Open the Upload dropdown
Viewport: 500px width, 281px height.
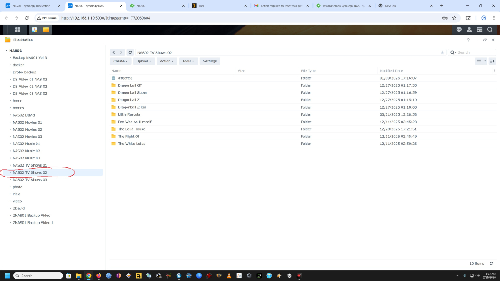(x=144, y=61)
